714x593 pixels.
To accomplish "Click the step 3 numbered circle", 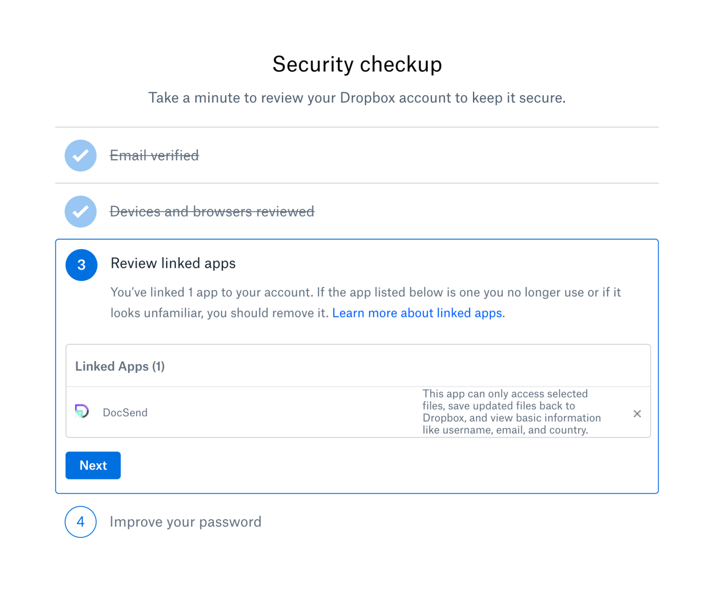I will click(82, 265).
